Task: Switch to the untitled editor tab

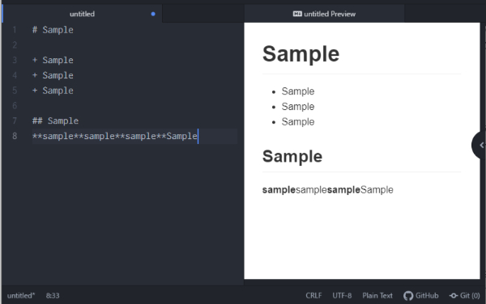Action: (82, 14)
